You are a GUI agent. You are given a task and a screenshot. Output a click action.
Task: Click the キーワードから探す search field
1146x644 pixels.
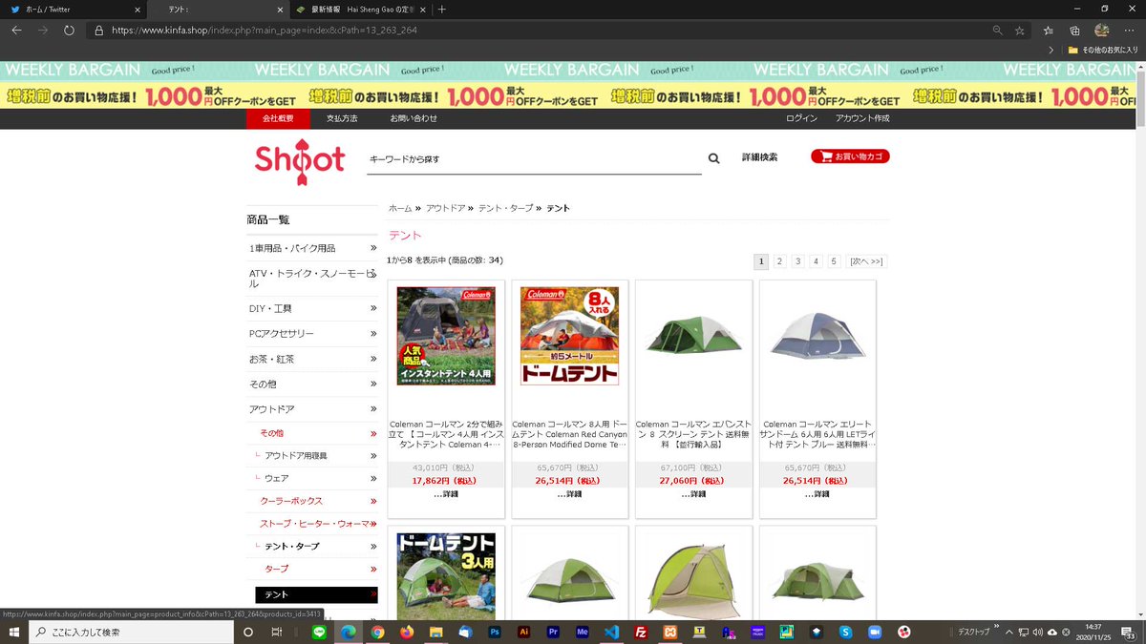[x=535, y=159]
